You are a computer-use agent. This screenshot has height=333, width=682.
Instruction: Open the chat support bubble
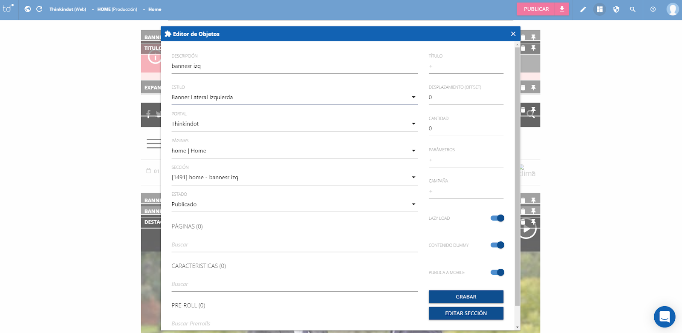coord(665,317)
